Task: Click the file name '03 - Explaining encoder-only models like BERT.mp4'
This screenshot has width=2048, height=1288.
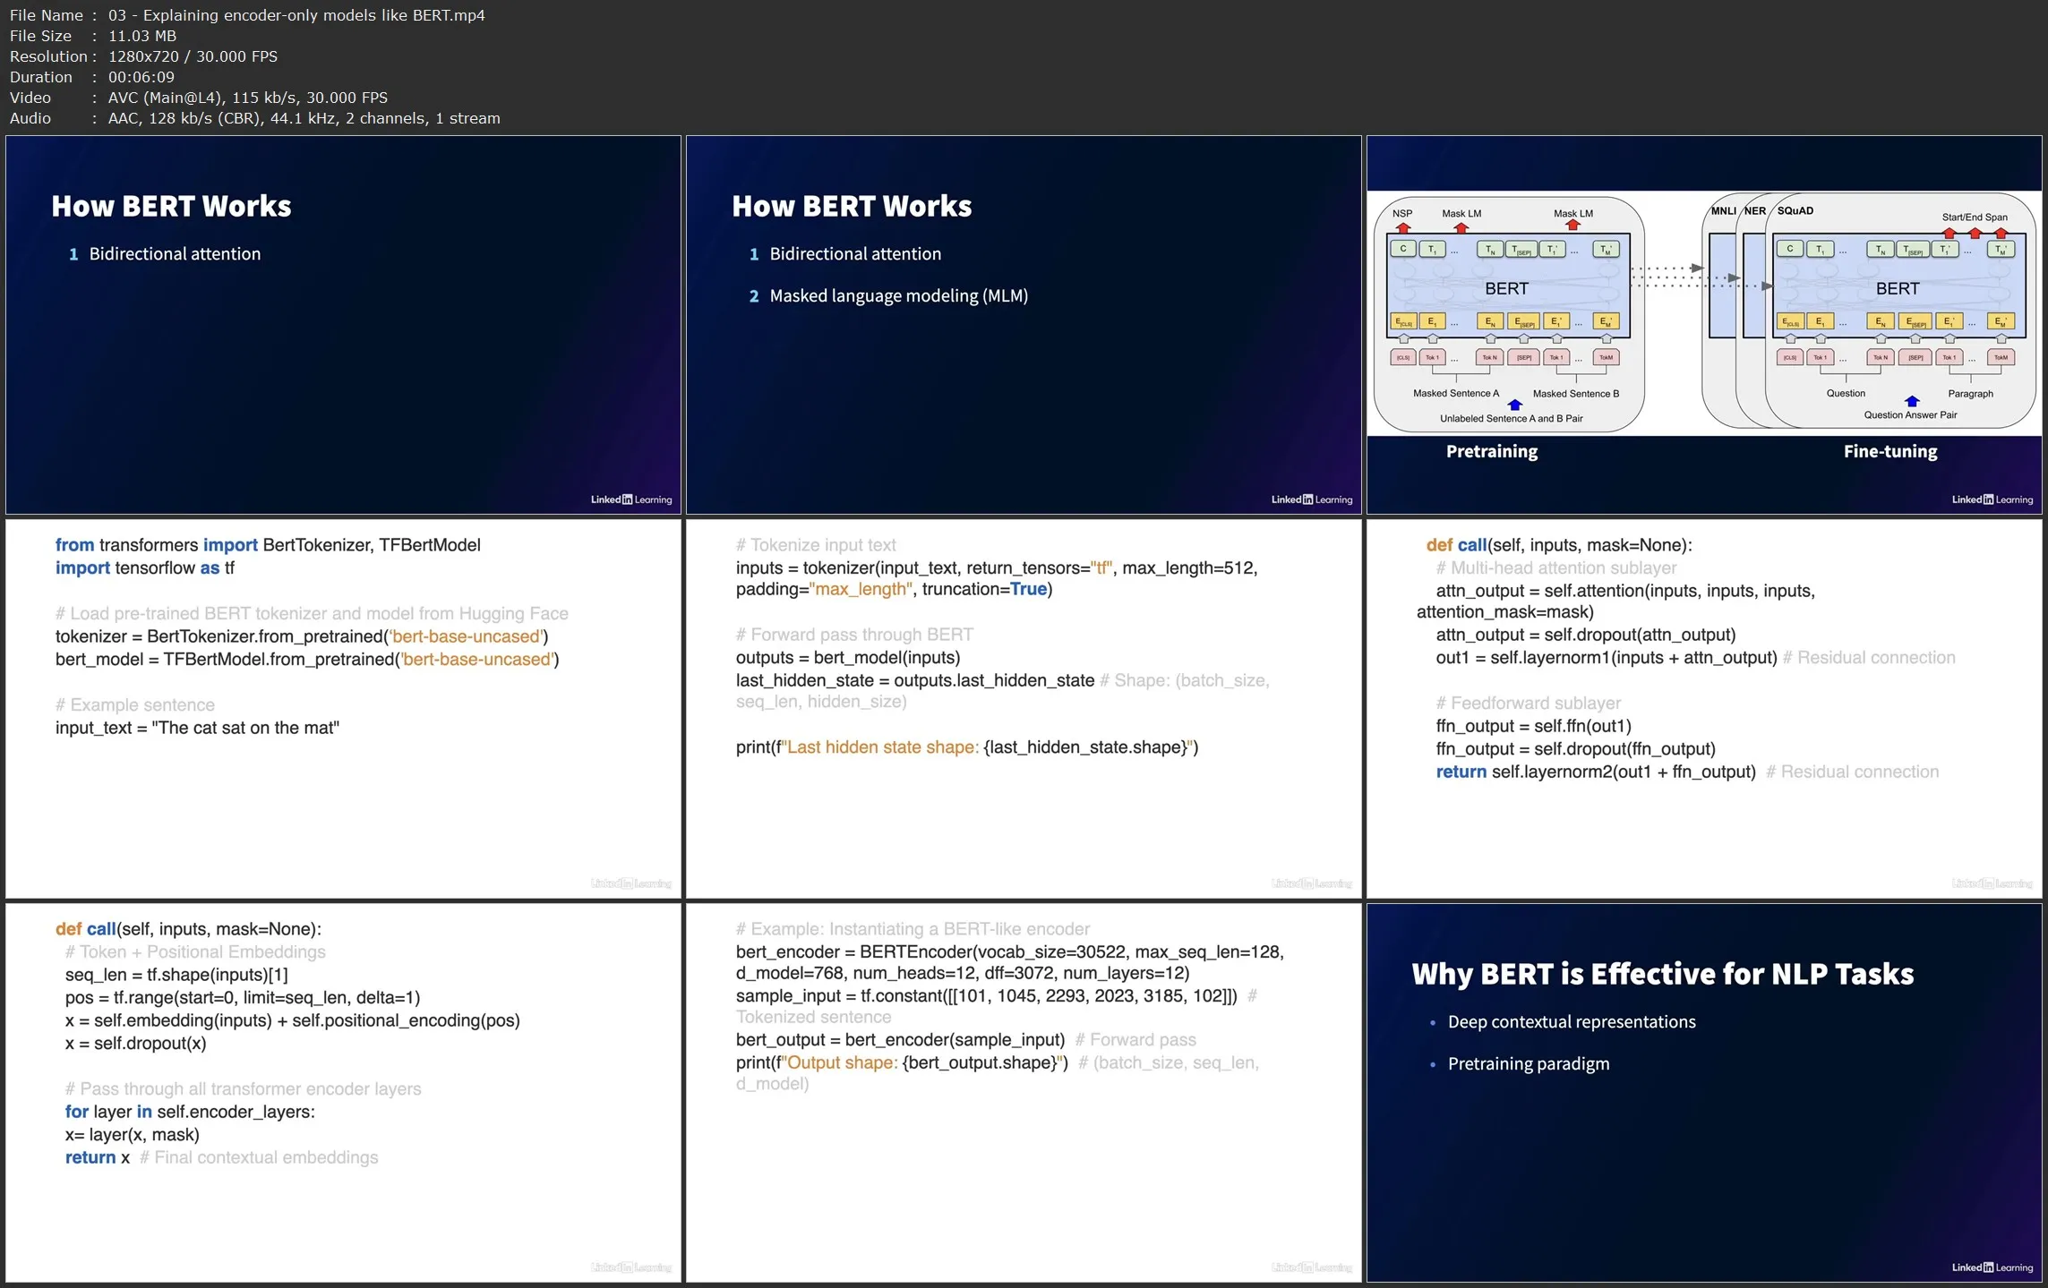Action: click(296, 15)
